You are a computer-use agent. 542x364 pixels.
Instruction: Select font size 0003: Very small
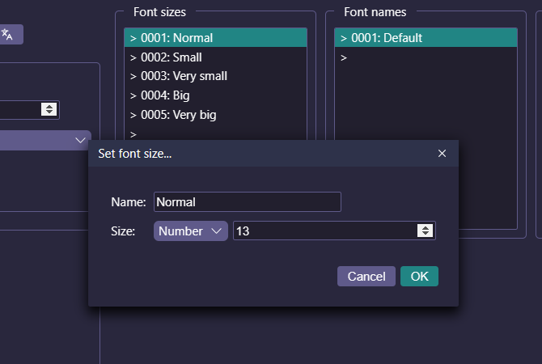click(x=215, y=76)
